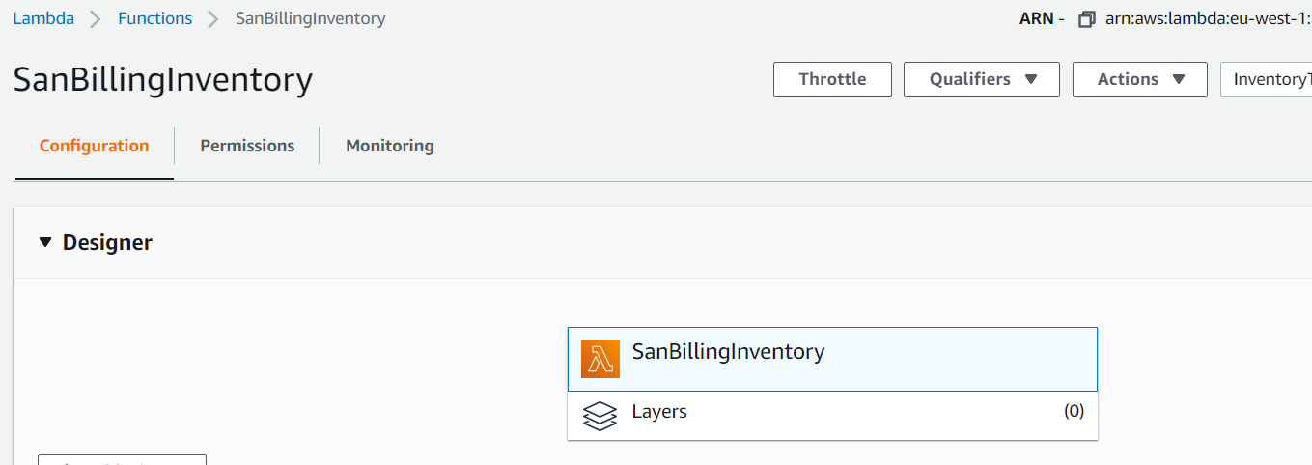Screen dimensions: 1312x465
Task: Click the Layers count (0)
Action: click(x=1074, y=411)
